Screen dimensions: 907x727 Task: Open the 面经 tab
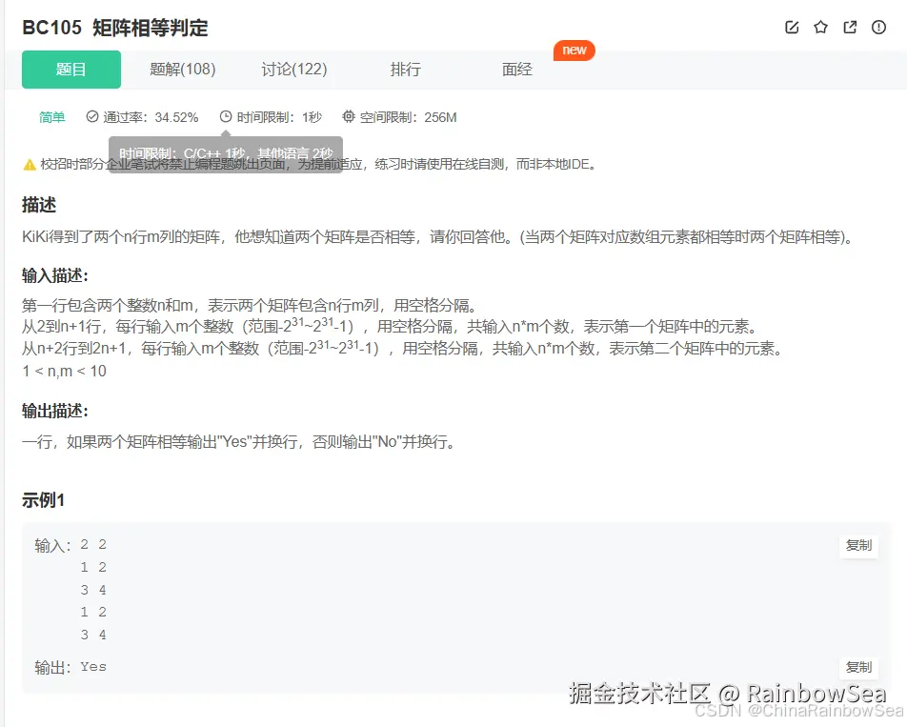coord(515,70)
